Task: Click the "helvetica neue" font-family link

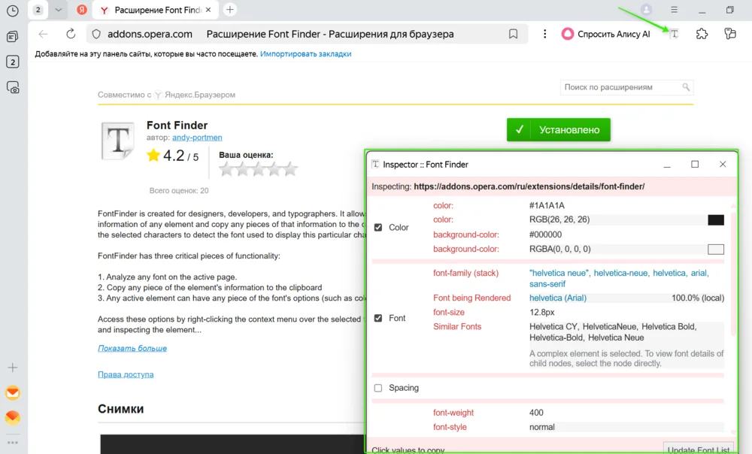Action: 559,273
